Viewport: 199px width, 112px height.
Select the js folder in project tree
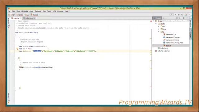click(164, 32)
